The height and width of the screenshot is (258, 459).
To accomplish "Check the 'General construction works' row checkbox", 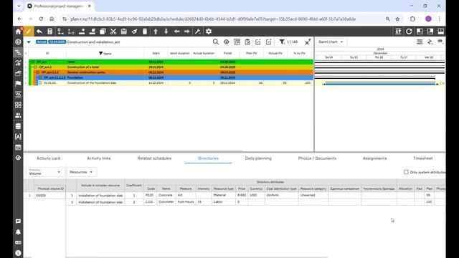I will pos(38,72).
